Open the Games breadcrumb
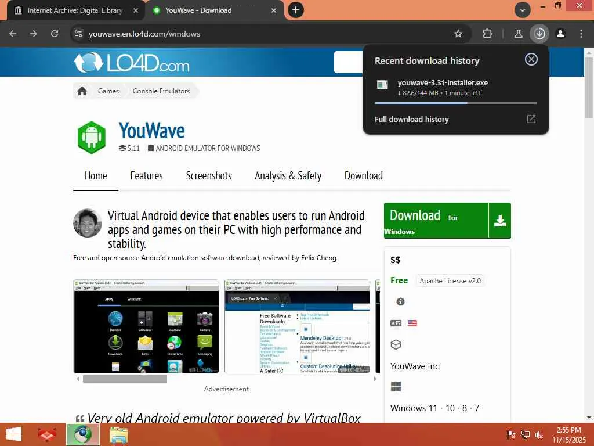This screenshot has height=446, width=594. 108,91
